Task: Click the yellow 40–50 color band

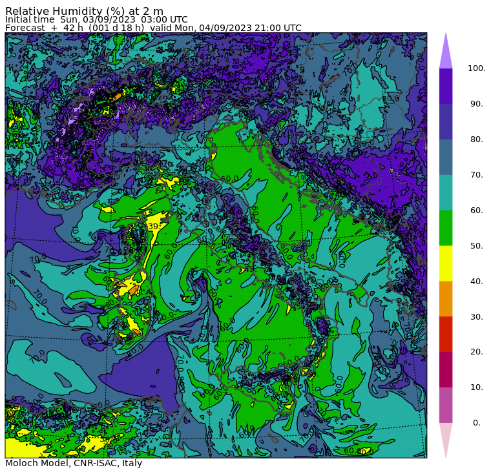Action: pos(446,263)
